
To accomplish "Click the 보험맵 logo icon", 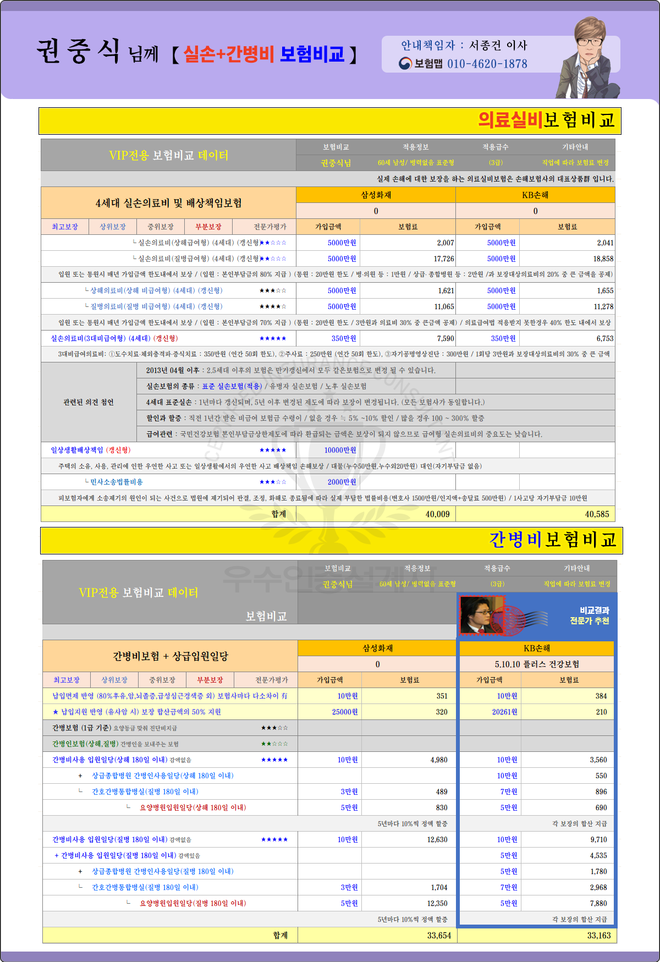I will click(x=405, y=64).
